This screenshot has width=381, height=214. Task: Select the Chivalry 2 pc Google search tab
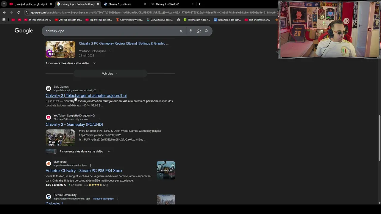coord(77,4)
